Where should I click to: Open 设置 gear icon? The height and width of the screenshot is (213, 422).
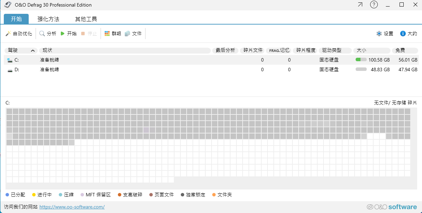pyautogui.click(x=379, y=34)
